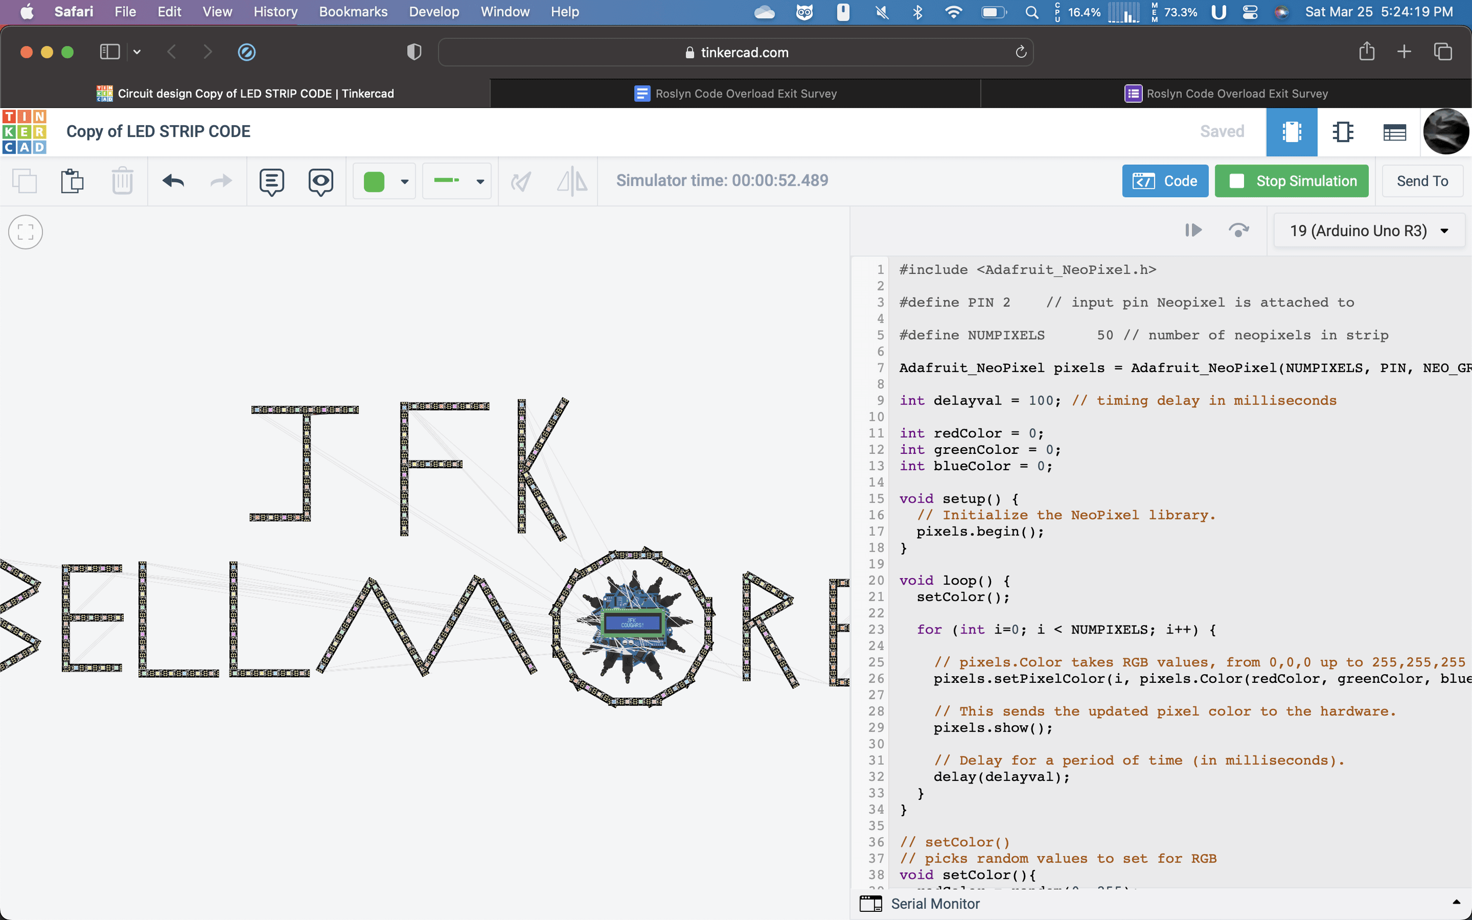The width and height of the screenshot is (1472, 920).
Task: Open the Safari File menu
Action: coord(125,12)
